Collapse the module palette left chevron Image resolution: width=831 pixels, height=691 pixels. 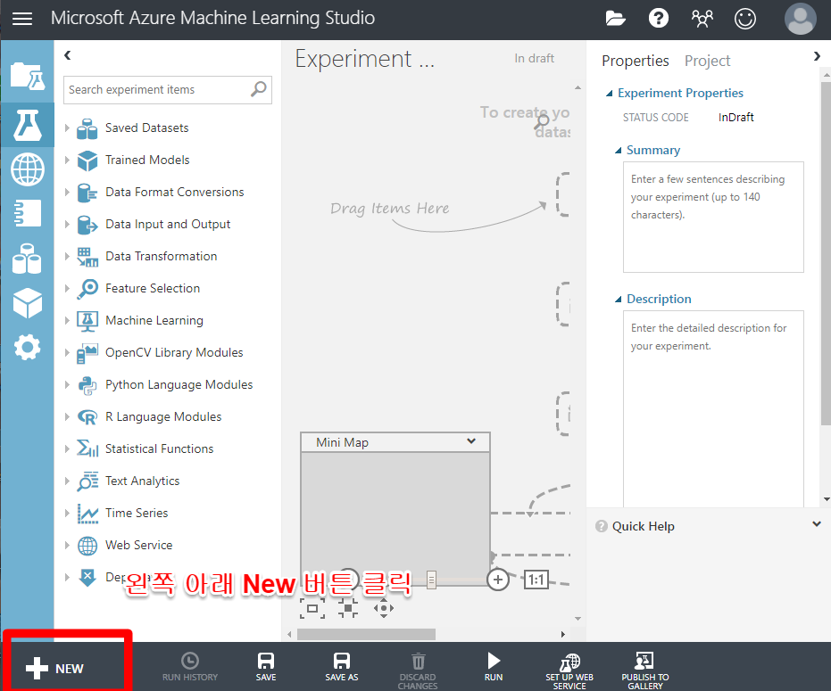(x=67, y=55)
